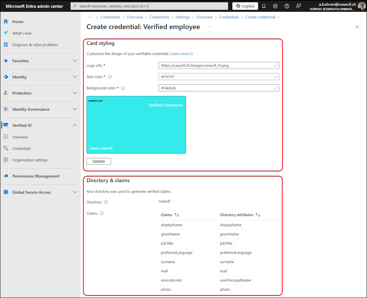Viewport: 367px width, 298px height.
Task: Expand the Protection section chevron
Action: pos(75,93)
